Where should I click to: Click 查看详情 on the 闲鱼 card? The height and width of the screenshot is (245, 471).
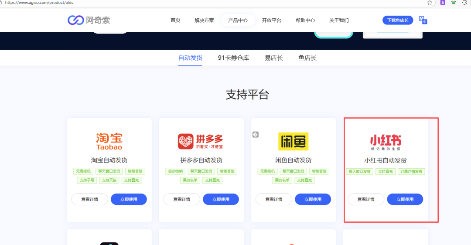coord(273,199)
